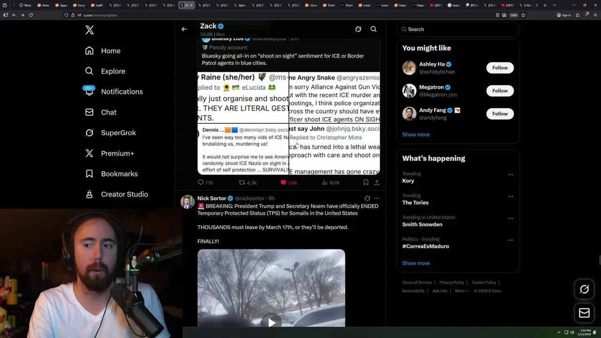Screen dimensions: 601x338
Task: Click the search icon in Zack's profile header
Action: [x=374, y=29]
